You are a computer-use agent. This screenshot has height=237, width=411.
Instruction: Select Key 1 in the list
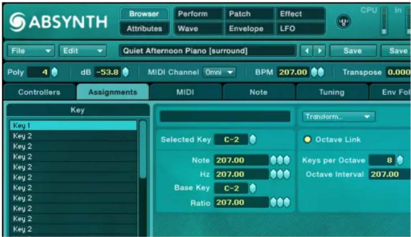tap(73, 126)
